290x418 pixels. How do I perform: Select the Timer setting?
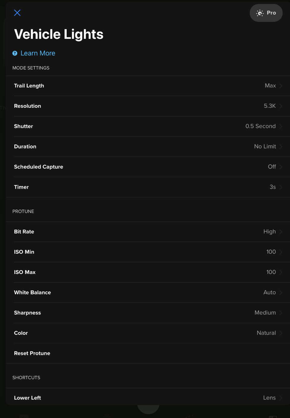[x=147, y=187]
